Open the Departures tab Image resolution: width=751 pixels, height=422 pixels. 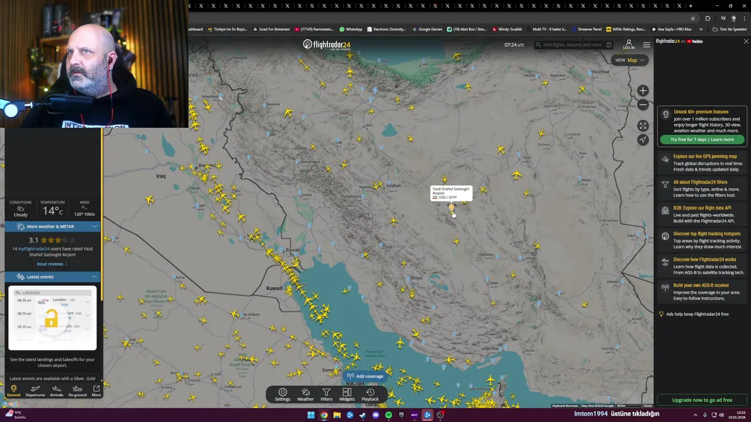coord(35,390)
